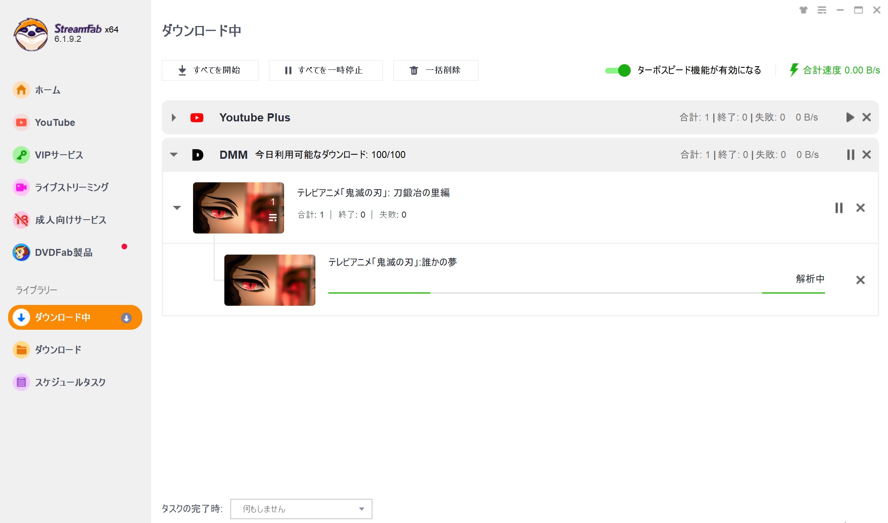
Task: Open ライブストリーミング in the sidebar
Action: tap(72, 187)
